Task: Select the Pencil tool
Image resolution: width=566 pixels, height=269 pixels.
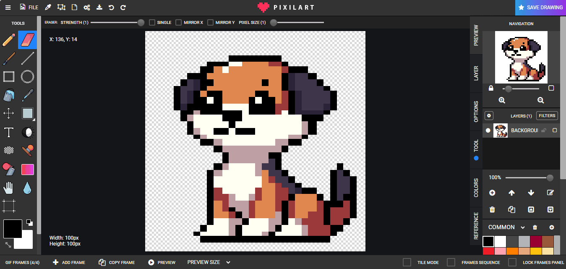Action: [9, 40]
